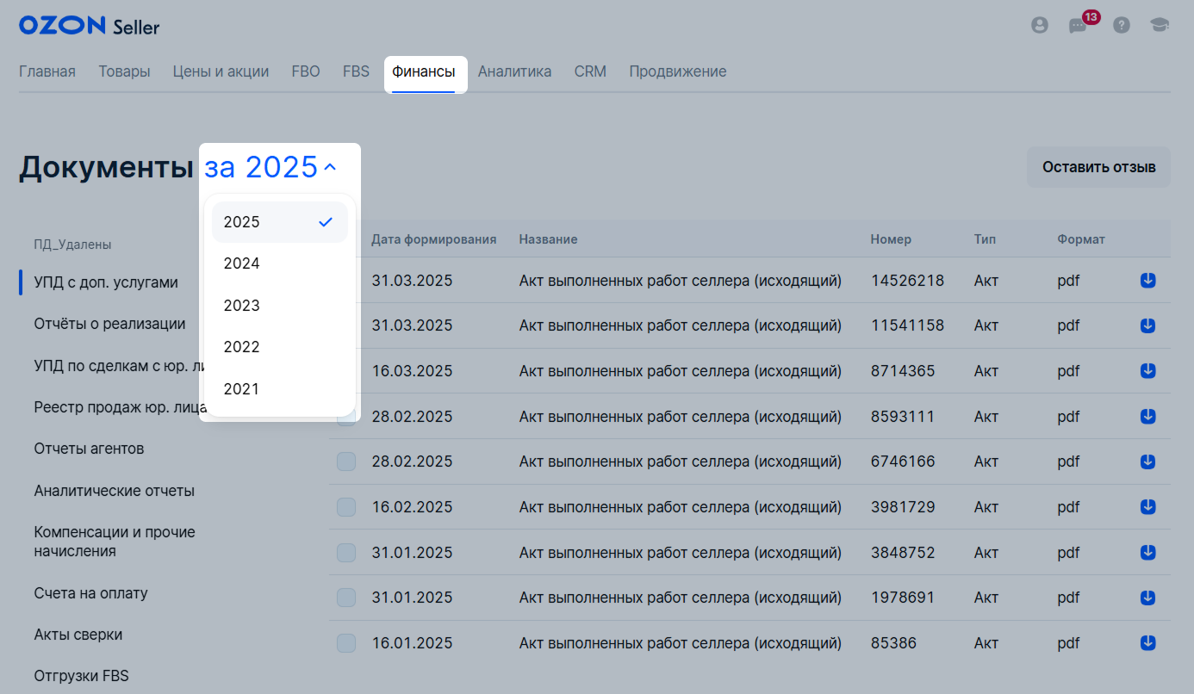The image size is (1194, 694).
Task: Click the Дата формирования column header
Action: [x=433, y=239]
